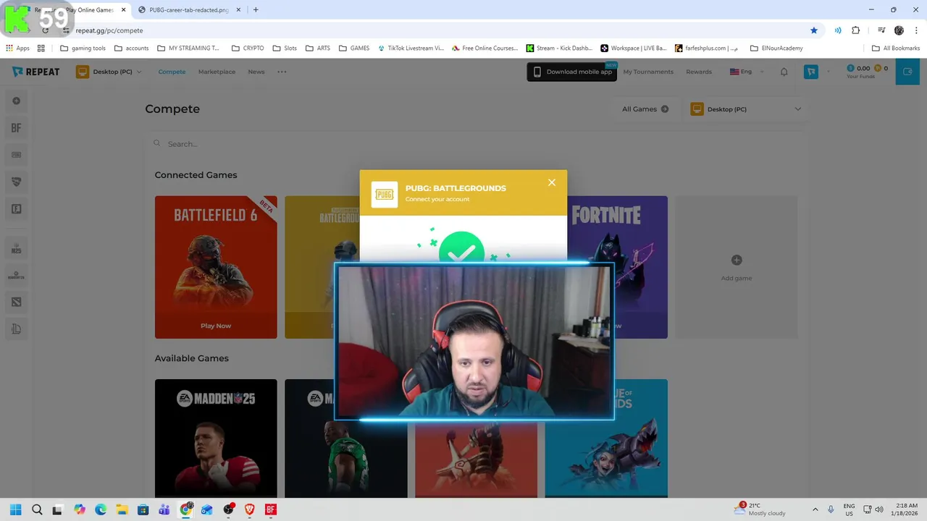Open the Brave browser taskbar icon

point(250,509)
